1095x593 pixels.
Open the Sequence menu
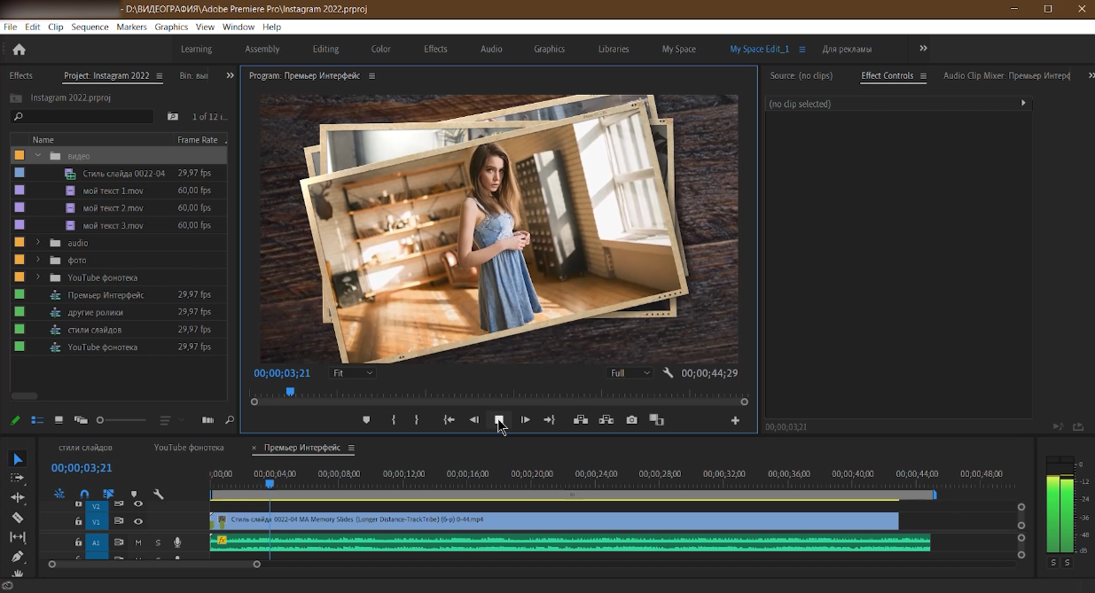[90, 27]
